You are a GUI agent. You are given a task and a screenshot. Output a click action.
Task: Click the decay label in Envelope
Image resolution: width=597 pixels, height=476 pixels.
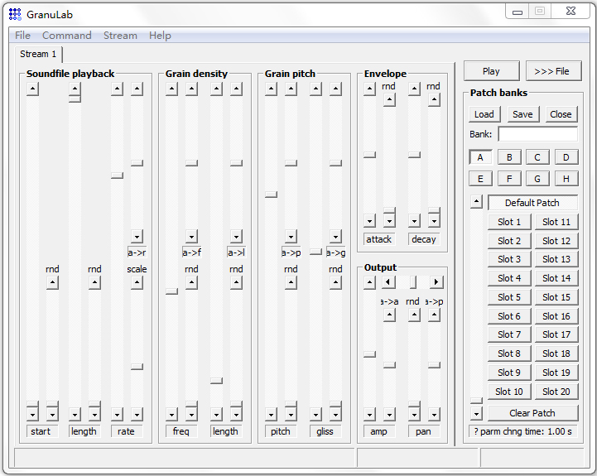424,239
